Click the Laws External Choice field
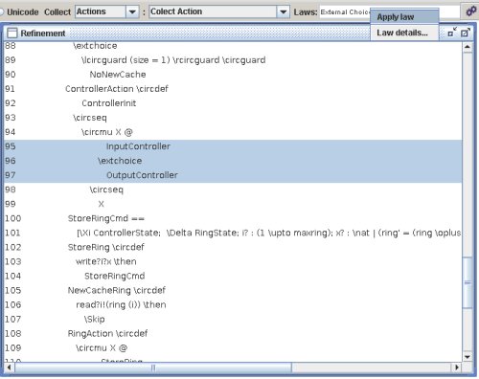Viewport: 479px width, 379px height. pyautogui.click(x=345, y=11)
